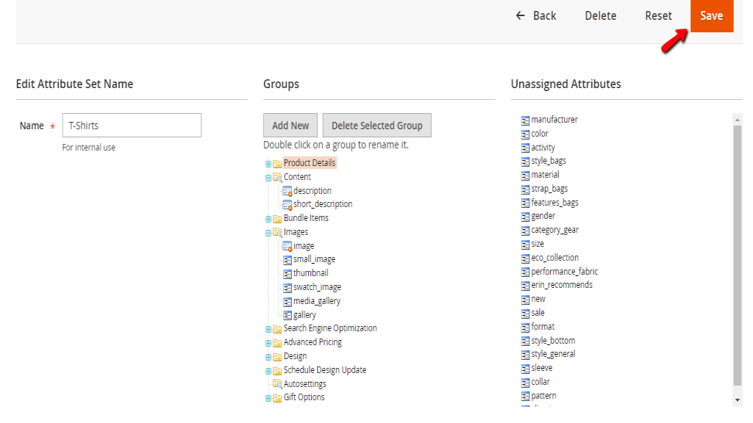Select the Advanced Pricing group label
This screenshot has height=423, width=753.
click(x=313, y=342)
